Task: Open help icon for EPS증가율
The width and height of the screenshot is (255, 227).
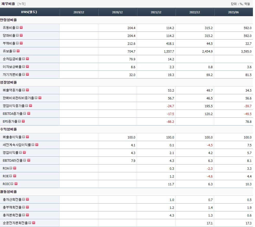Action: coord(19,121)
